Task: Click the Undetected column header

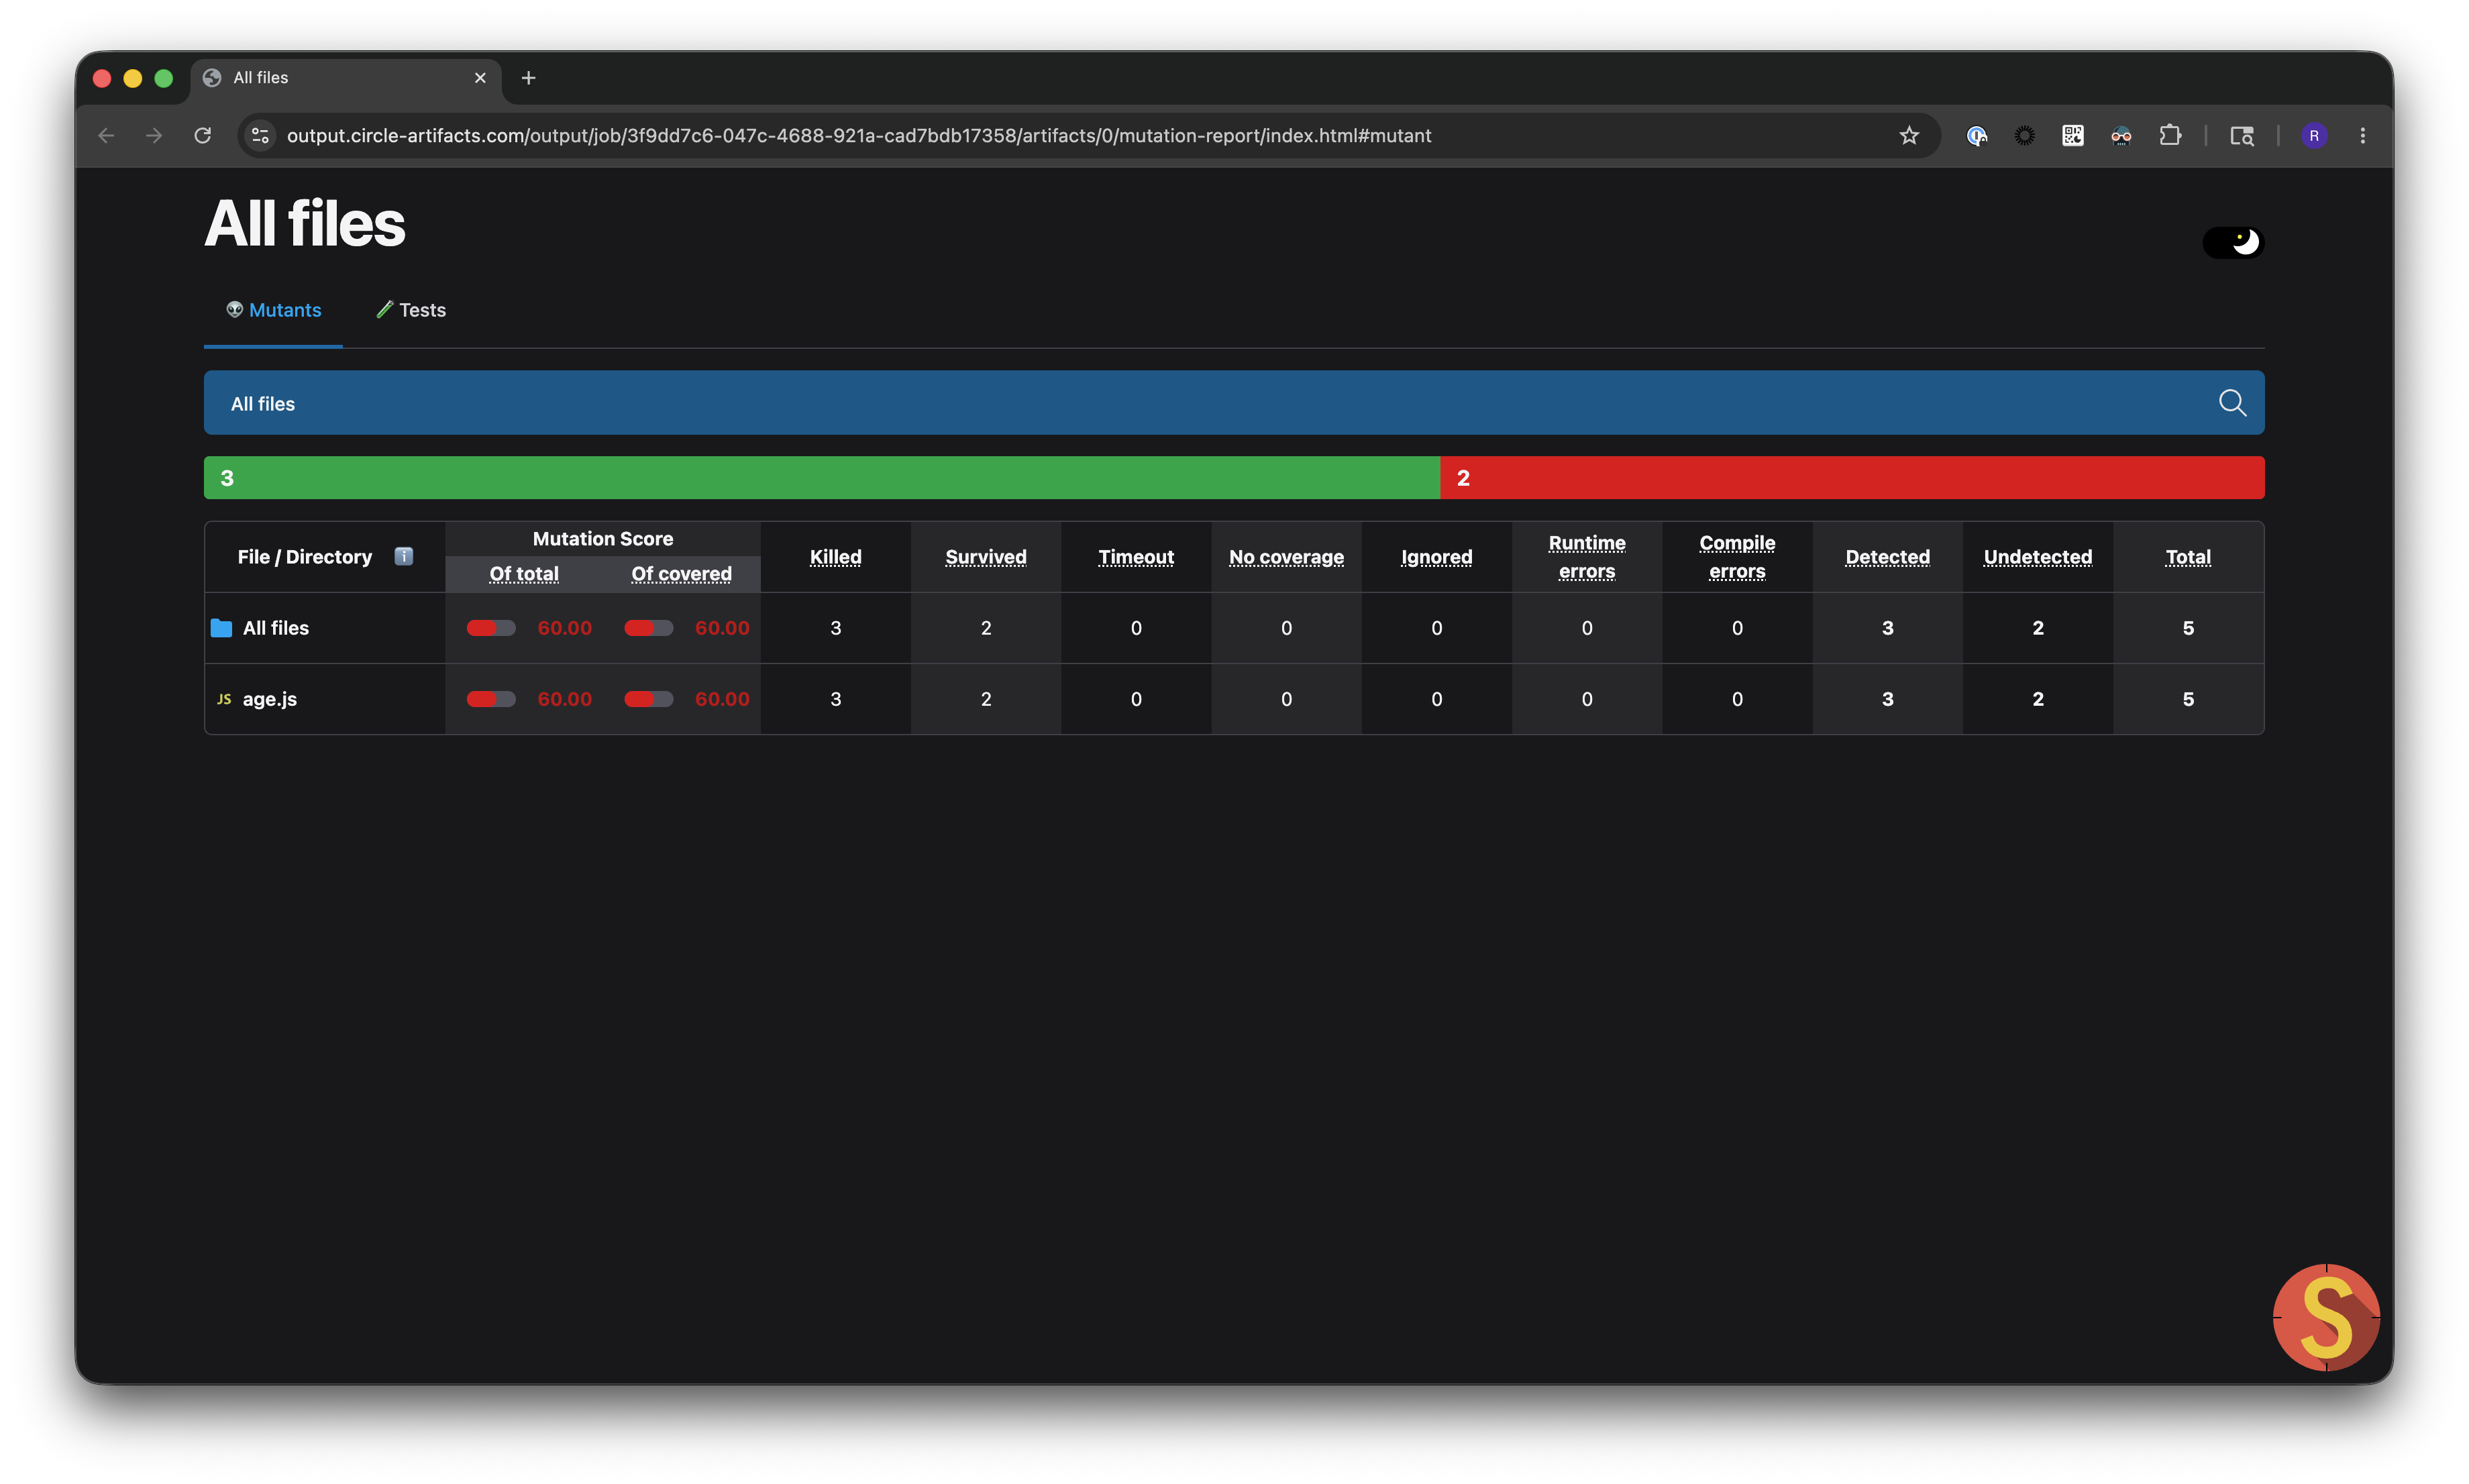Action: (2037, 557)
